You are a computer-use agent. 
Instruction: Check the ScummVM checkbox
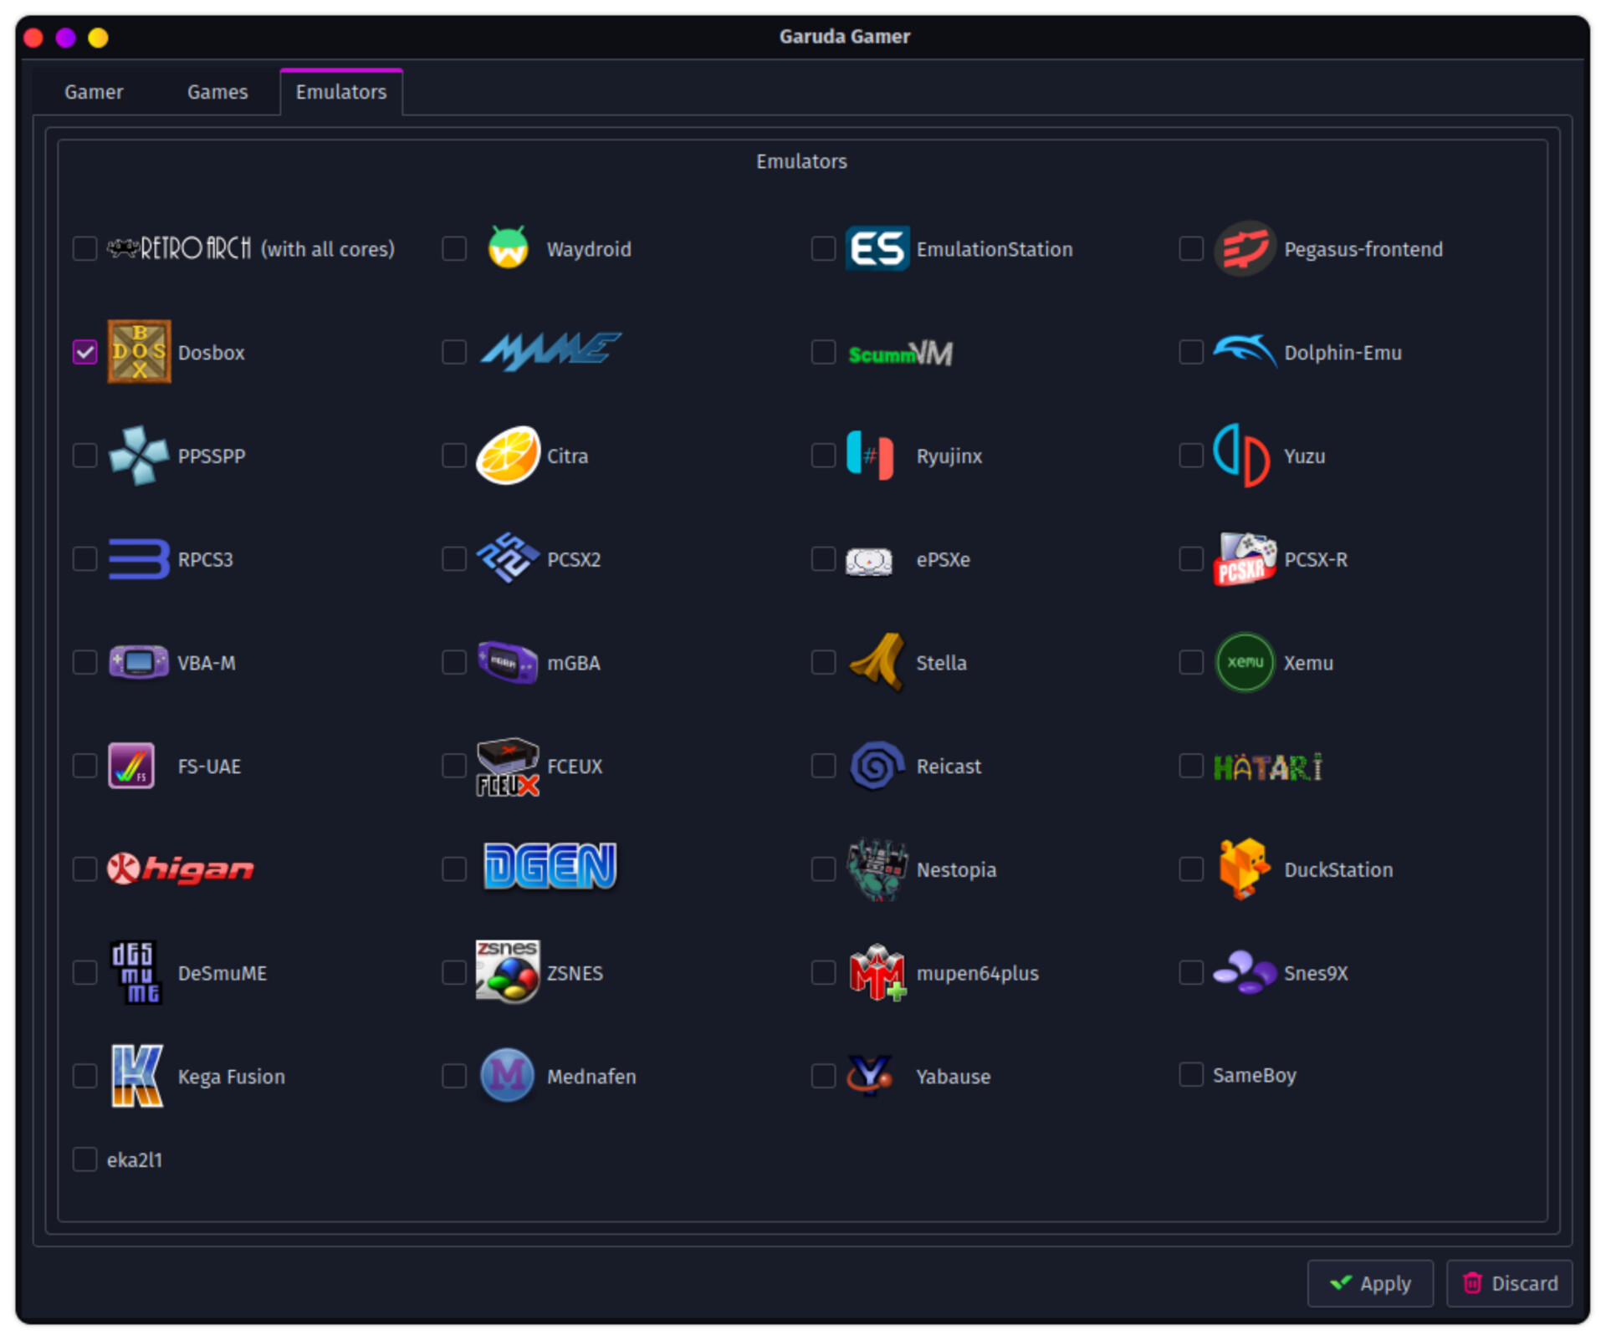(823, 352)
